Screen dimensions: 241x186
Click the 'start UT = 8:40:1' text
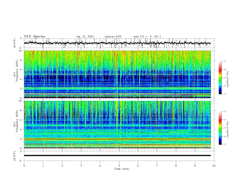(x=147, y=36)
